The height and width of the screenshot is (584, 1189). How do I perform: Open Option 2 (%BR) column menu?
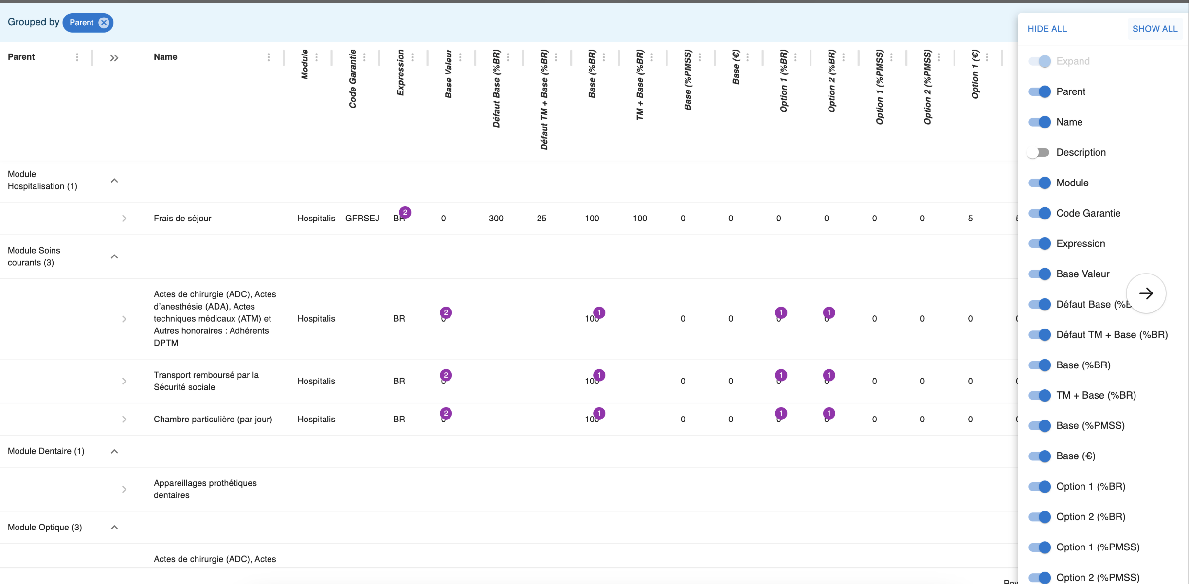click(x=844, y=57)
